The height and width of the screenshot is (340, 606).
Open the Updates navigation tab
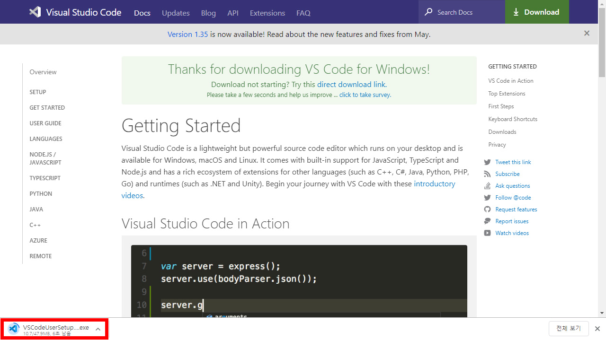176,13
